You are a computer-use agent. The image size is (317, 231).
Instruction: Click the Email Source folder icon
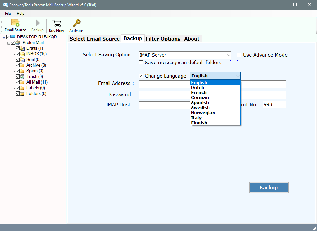click(x=15, y=23)
